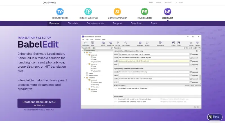
Task: Click the Set Filter funnel toolbar icon
Action: pyautogui.click(x=118, y=43)
